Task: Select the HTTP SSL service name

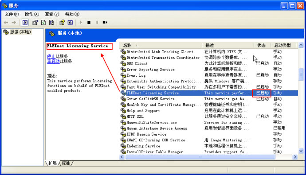Action: 135,117
